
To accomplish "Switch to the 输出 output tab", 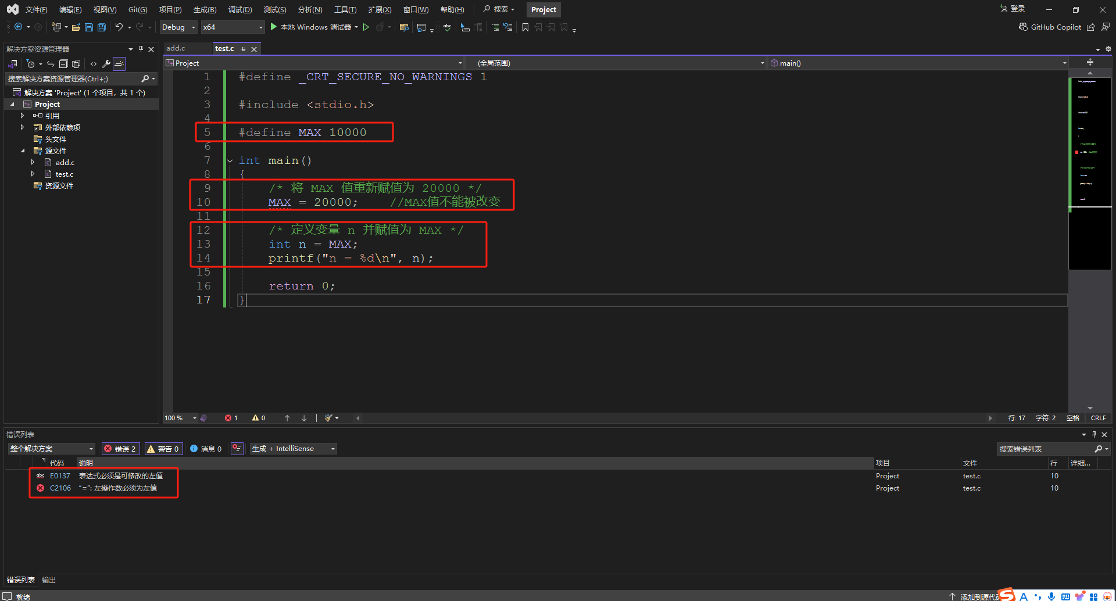I will coord(49,580).
